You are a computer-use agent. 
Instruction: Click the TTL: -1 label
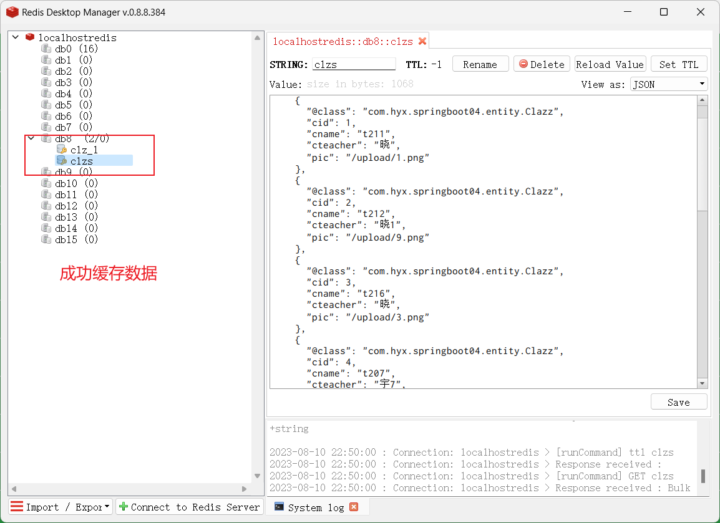tap(424, 64)
